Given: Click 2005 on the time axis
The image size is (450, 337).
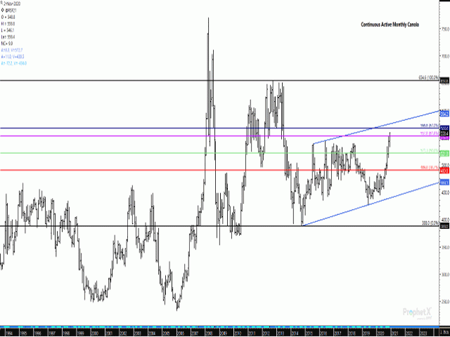Looking at the screenshot, I should 166,334.
